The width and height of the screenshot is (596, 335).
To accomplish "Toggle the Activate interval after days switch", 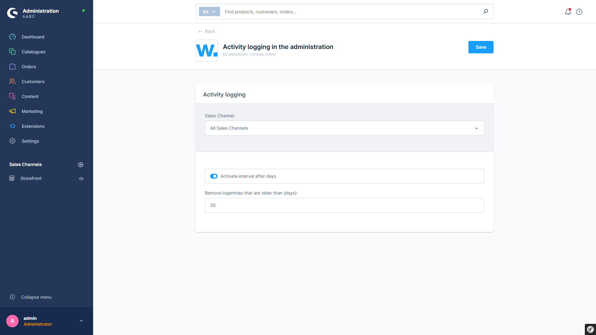I will (214, 176).
